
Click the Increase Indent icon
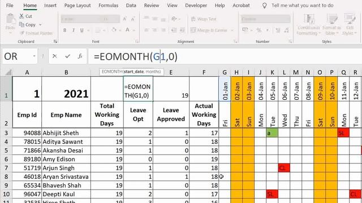182,30
